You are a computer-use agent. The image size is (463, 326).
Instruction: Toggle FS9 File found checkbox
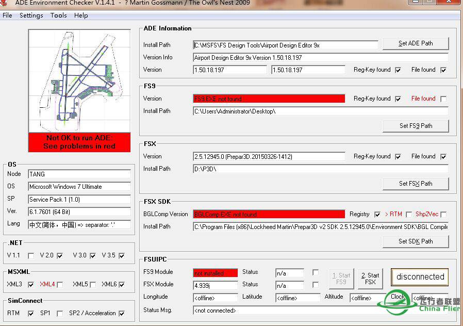[443, 99]
